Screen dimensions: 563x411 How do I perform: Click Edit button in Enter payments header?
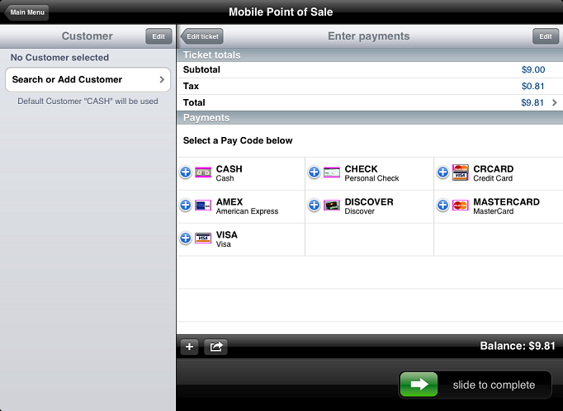[x=545, y=36]
